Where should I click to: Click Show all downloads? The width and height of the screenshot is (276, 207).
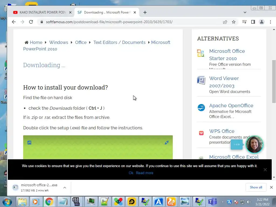pos(256,187)
